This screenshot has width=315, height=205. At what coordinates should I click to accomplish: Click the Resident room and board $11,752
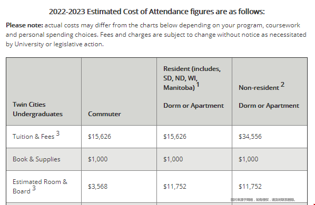pos(175,187)
